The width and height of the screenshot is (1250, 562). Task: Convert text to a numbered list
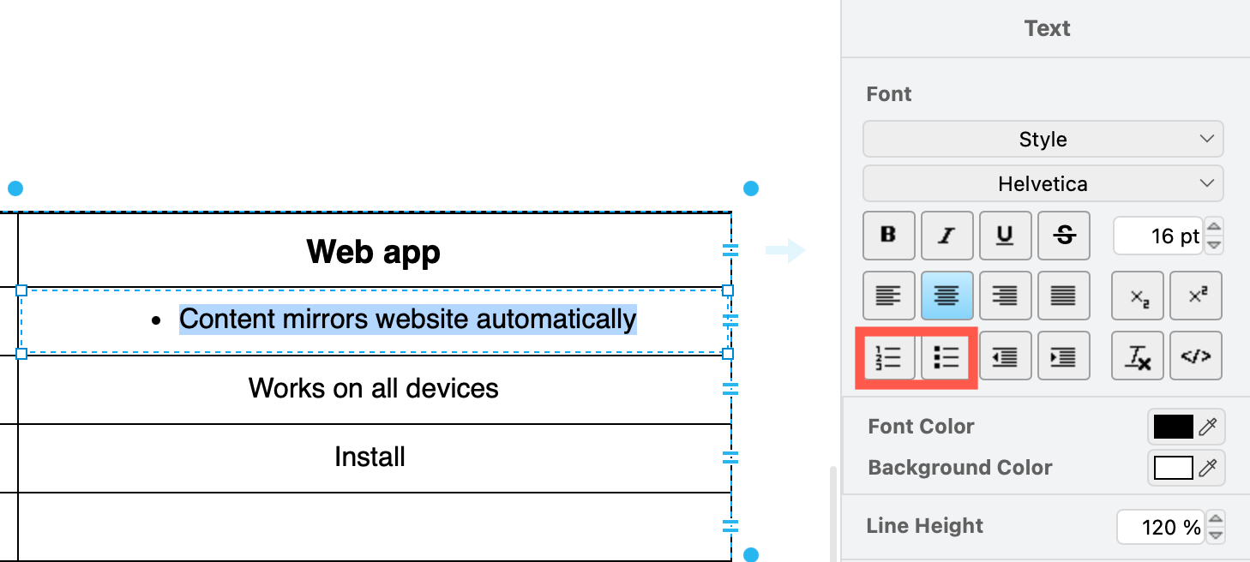[888, 356]
